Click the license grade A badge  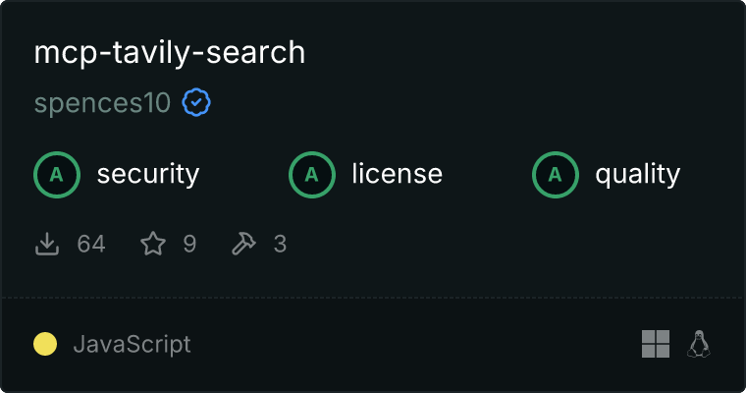coord(312,175)
